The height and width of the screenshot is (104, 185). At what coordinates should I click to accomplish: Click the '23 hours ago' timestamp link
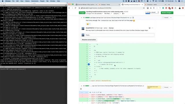click(x=98, y=28)
